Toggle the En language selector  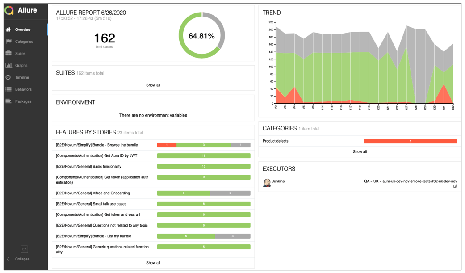click(x=24, y=249)
